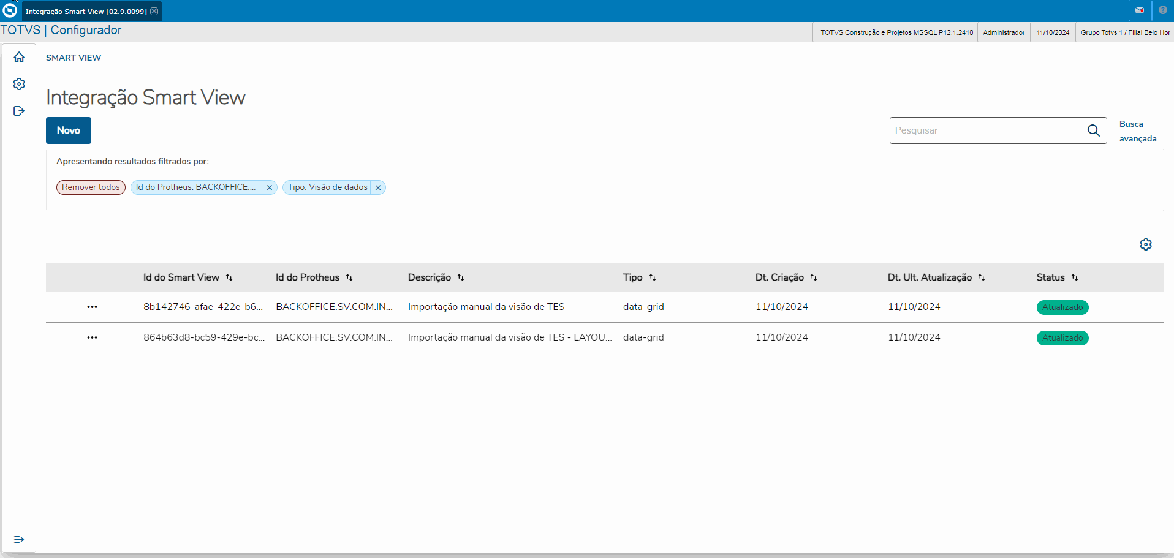The width and height of the screenshot is (1174, 558).
Task: Click the Descrição column header label
Action: point(430,277)
